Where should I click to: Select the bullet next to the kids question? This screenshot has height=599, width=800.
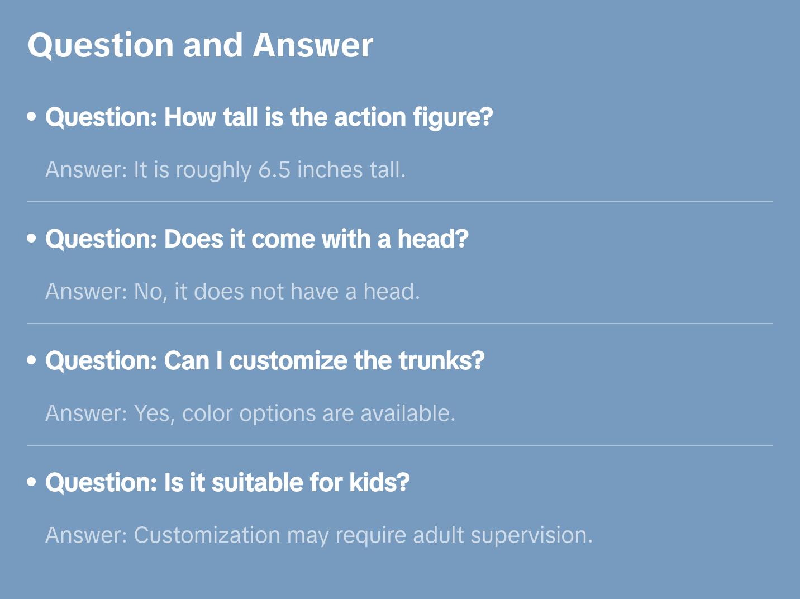[32, 483]
